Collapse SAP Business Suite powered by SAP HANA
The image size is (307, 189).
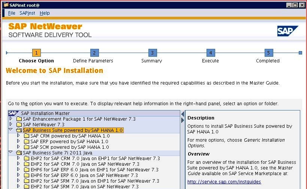[x=11, y=130]
